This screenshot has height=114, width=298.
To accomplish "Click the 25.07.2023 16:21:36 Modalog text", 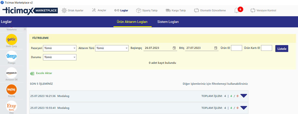I will pos(50,96).
